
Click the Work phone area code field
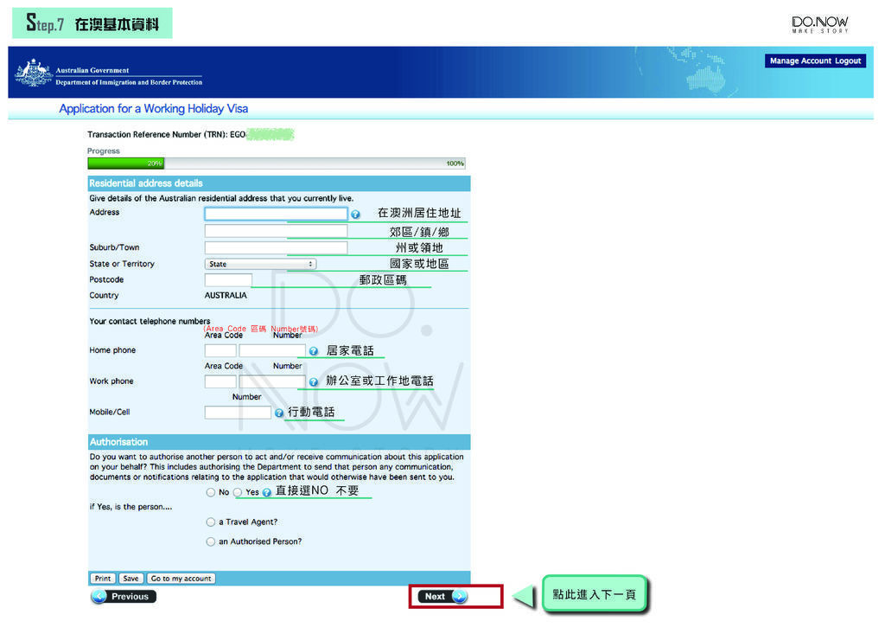pyautogui.click(x=220, y=382)
